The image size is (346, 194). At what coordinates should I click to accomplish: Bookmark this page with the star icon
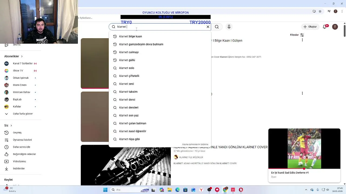click(320, 11)
